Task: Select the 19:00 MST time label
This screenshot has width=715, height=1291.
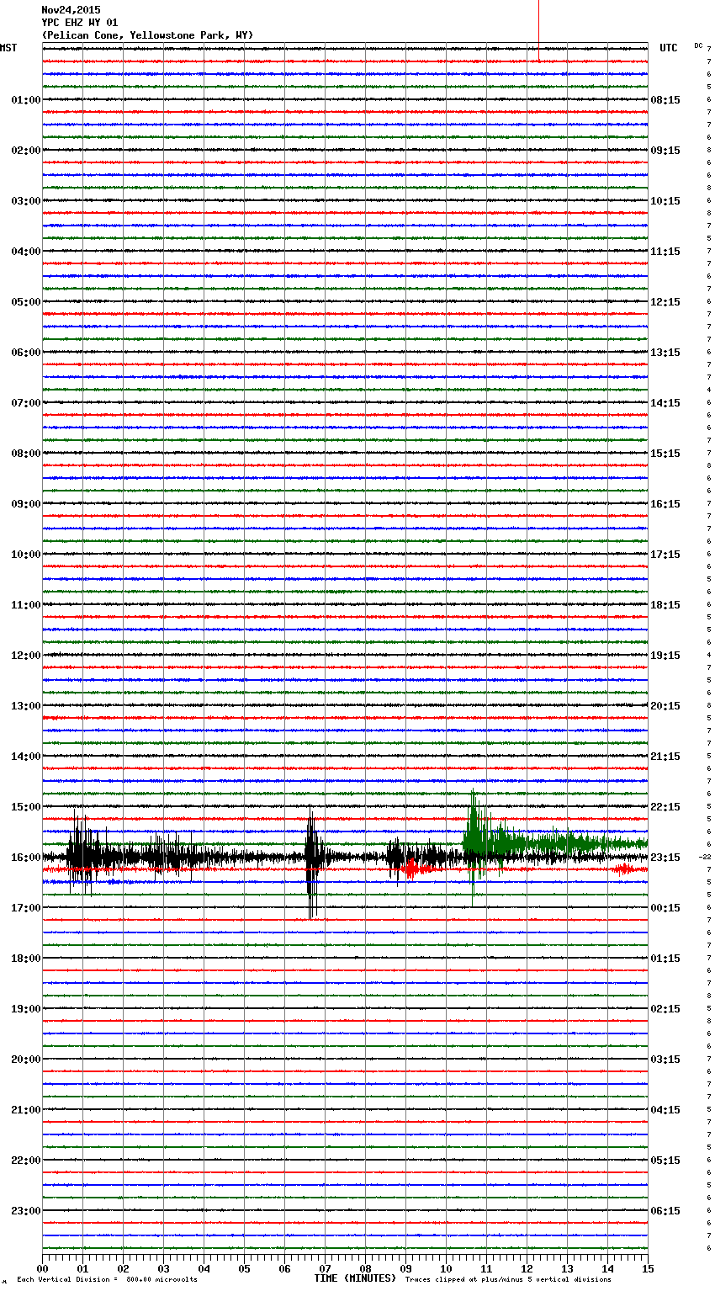Action: pos(26,1009)
